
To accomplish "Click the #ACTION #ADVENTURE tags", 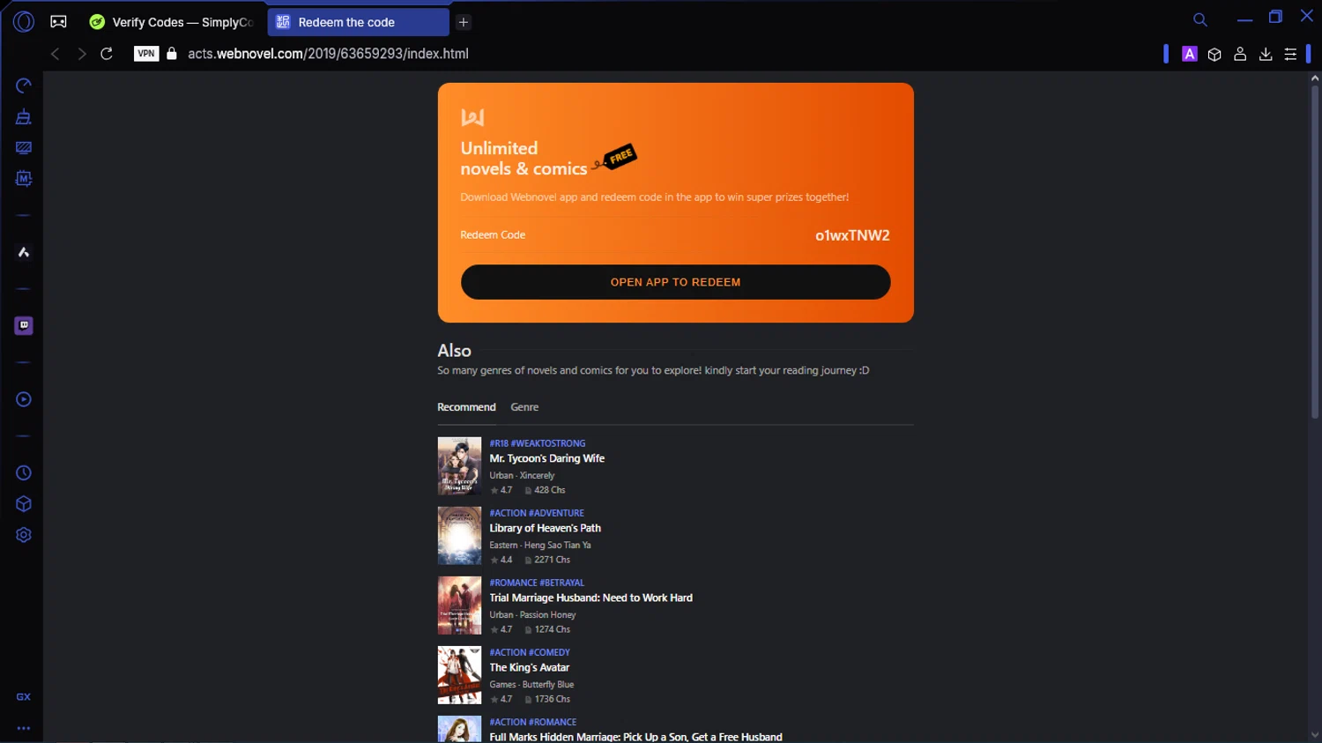I will pyautogui.click(x=536, y=513).
